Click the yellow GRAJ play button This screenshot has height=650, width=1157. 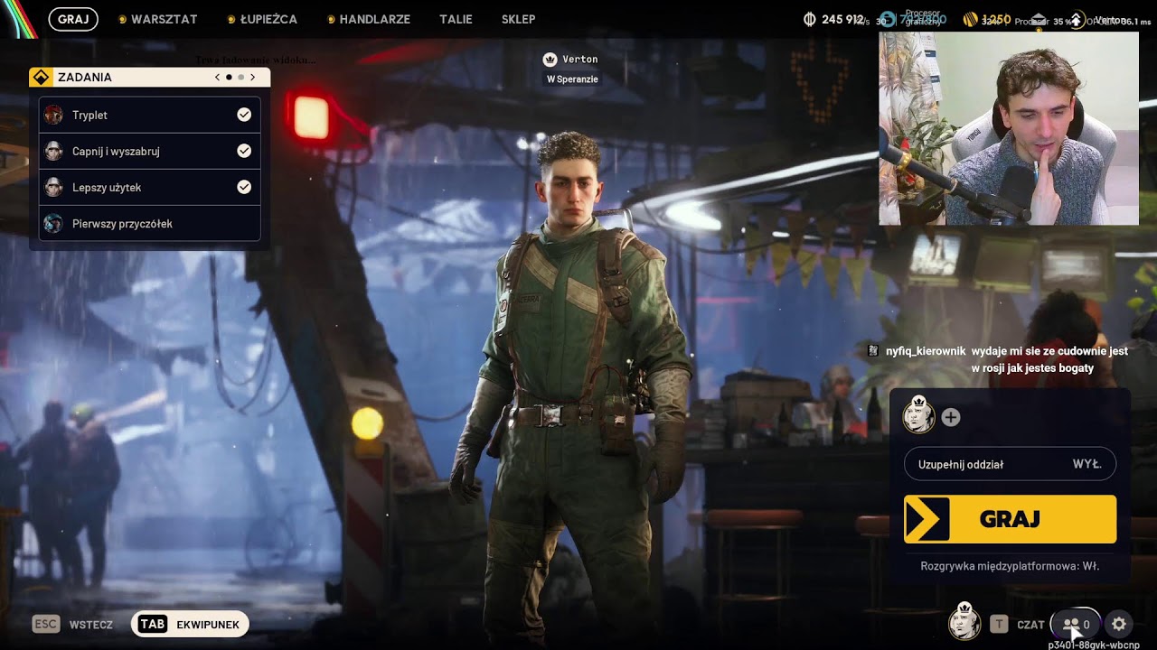point(1010,519)
